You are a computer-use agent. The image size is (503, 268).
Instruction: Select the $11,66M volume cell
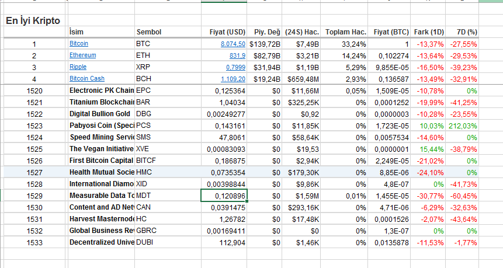[x=301, y=91]
